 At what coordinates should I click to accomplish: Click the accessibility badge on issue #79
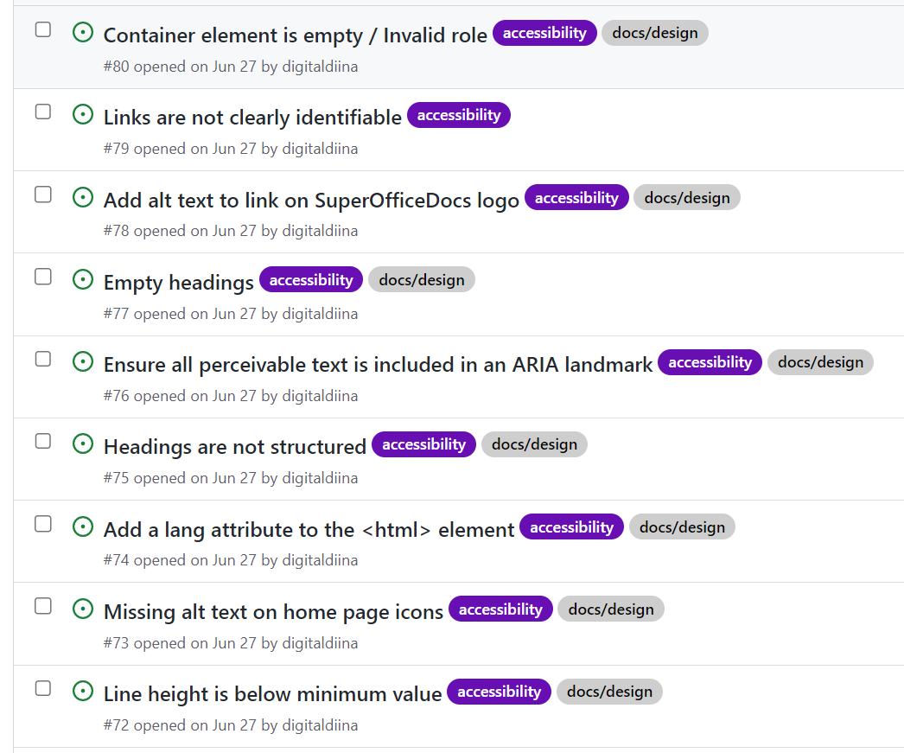tap(458, 114)
